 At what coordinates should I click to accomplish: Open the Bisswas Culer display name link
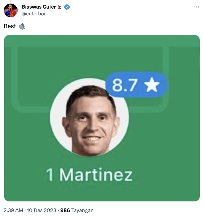39,7
